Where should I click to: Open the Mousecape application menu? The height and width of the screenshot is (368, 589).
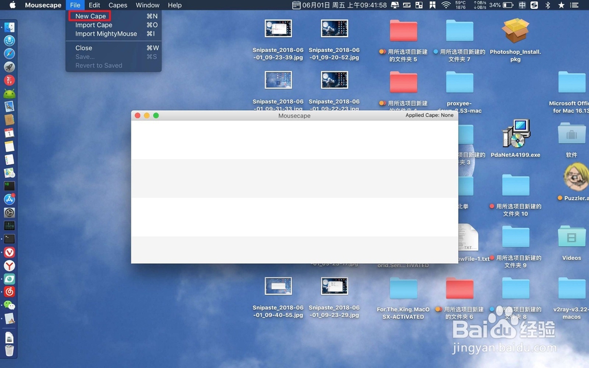(43, 5)
